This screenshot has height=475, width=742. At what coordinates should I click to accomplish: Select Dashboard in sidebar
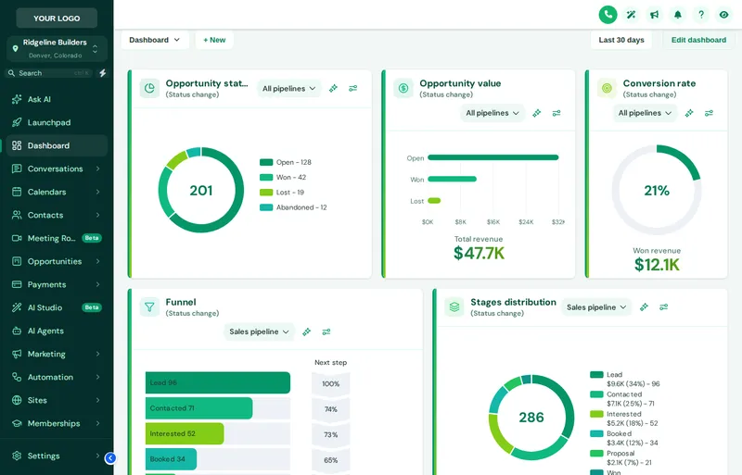(x=57, y=145)
